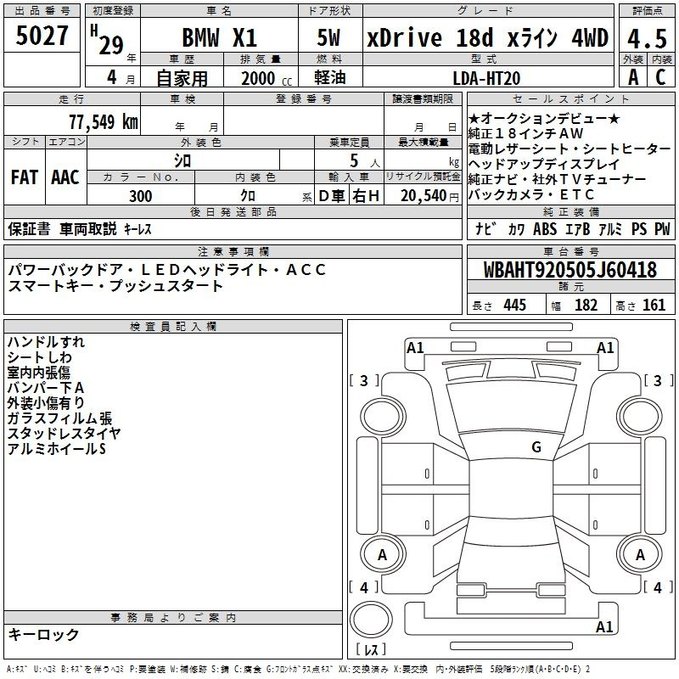Viewport: 679px width, 679px height.
Task: Click interior grade C value
Action: pyautogui.click(x=660, y=77)
